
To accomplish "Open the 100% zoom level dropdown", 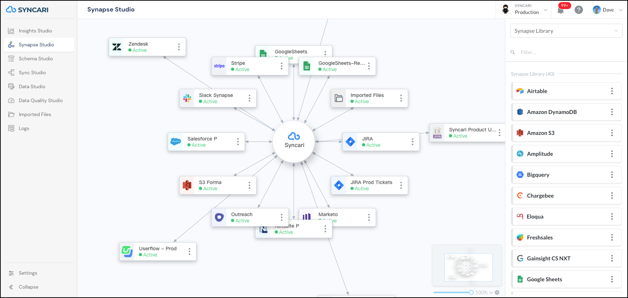I will click(484, 292).
